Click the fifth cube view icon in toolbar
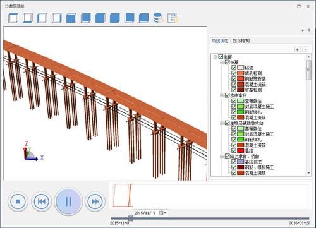This screenshot has width=316, height=228. point(71,18)
